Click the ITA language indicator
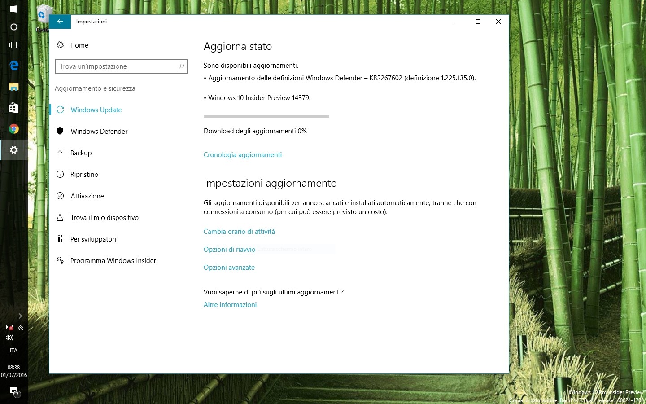 pyautogui.click(x=13, y=351)
